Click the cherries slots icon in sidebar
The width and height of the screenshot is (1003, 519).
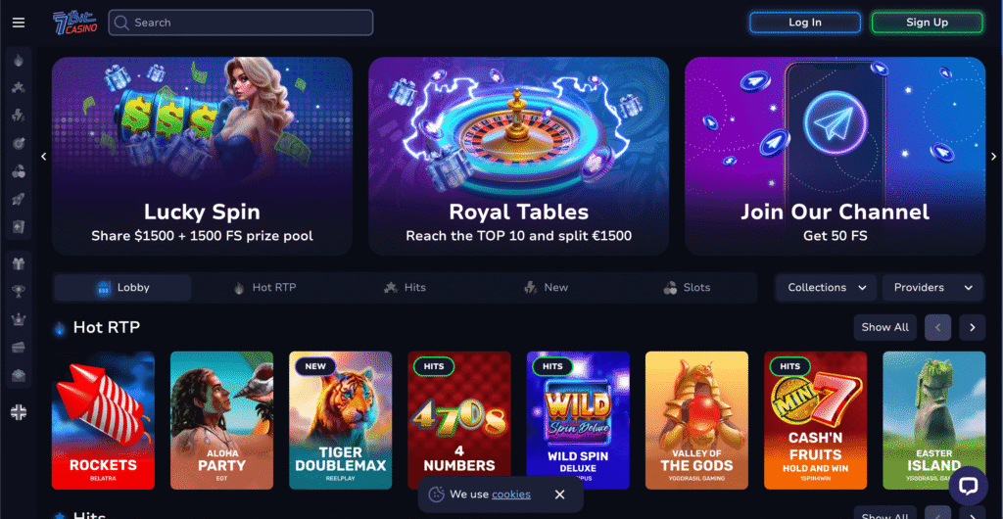pyautogui.click(x=19, y=171)
